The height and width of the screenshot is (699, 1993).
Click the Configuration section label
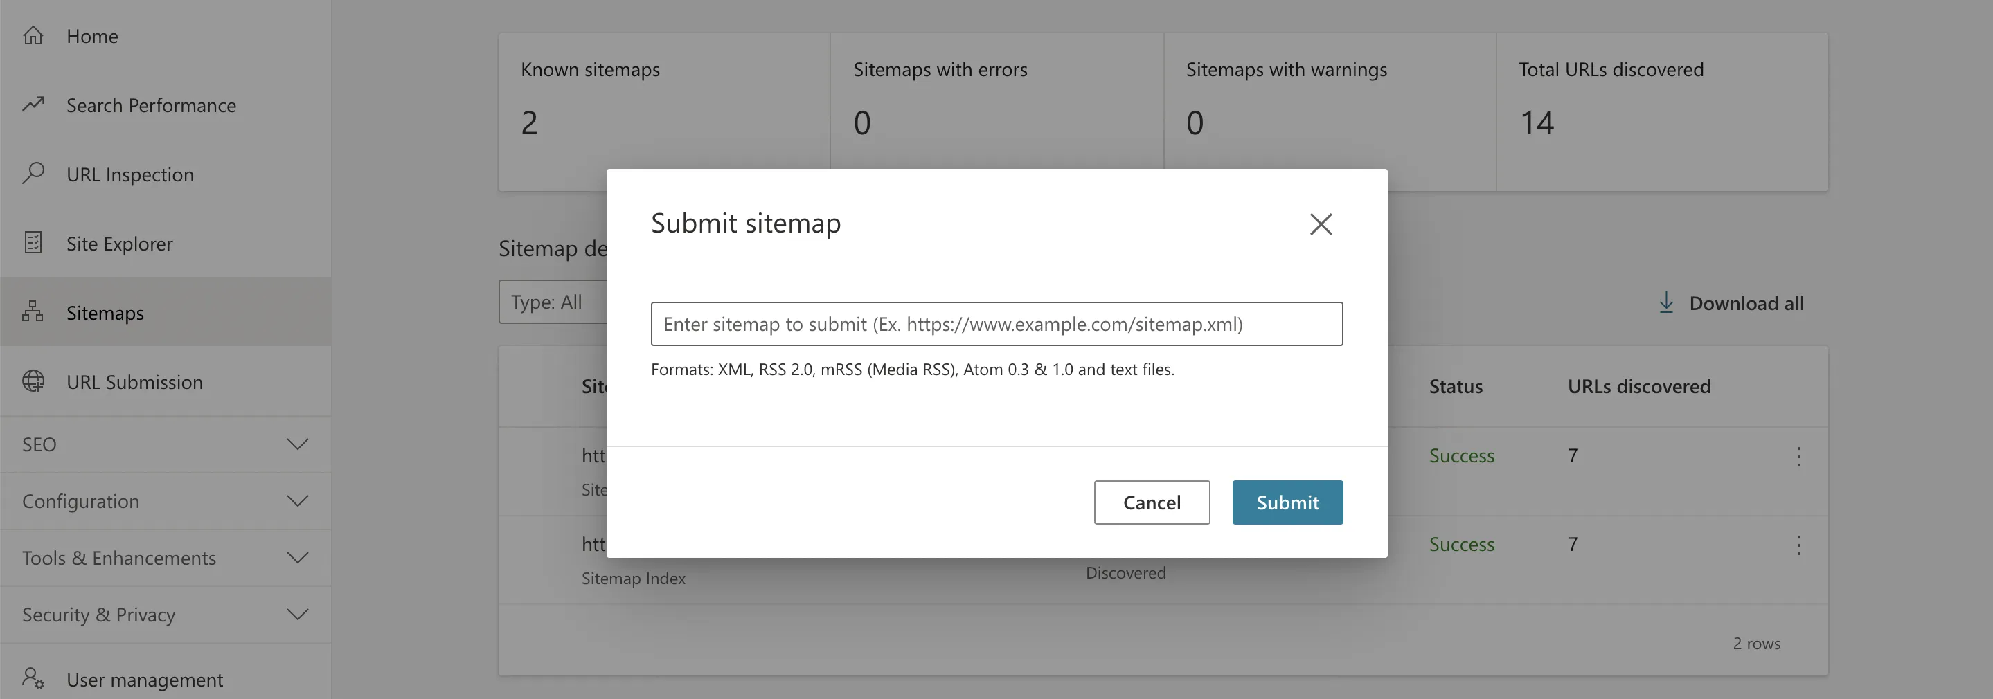point(80,501)
